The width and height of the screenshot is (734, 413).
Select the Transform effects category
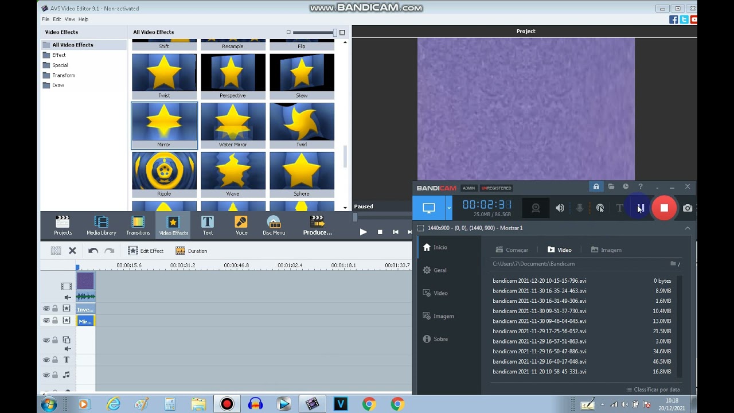63,75
